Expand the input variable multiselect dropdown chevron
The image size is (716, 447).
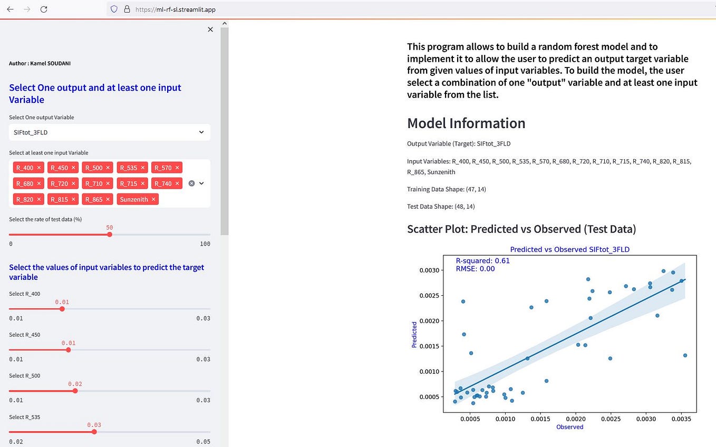click(x=202, y=183)
